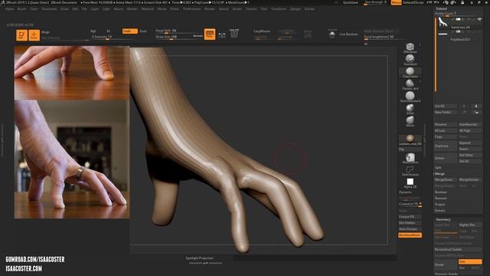The image size is (490, 276).
Task: Open the Alpha menu
Action: (x=9, y=8)
